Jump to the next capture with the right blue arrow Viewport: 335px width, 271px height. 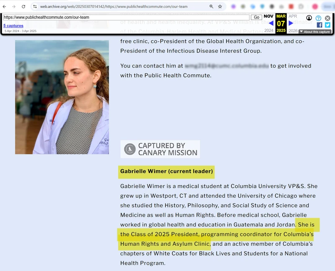(x=291, y=23)
